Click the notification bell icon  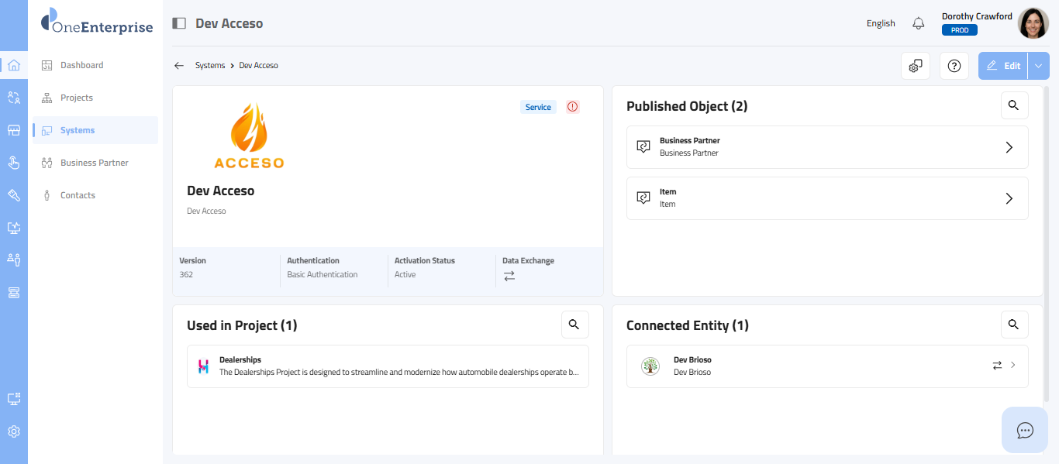tap(919, 23)
